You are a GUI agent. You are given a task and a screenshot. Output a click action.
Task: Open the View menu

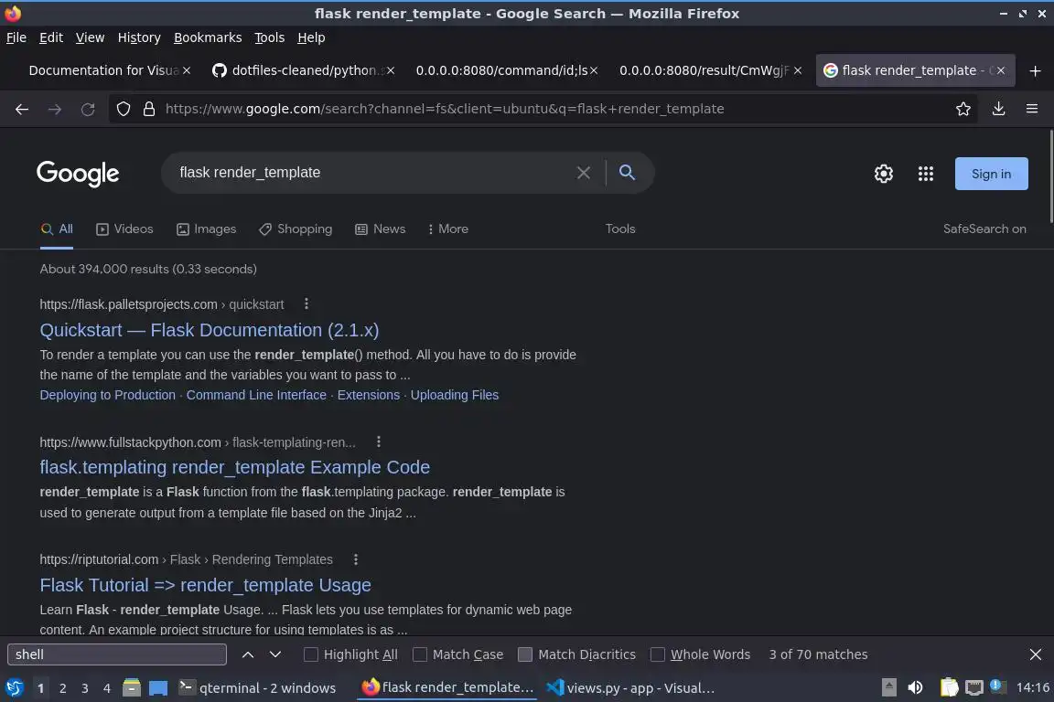90,37
